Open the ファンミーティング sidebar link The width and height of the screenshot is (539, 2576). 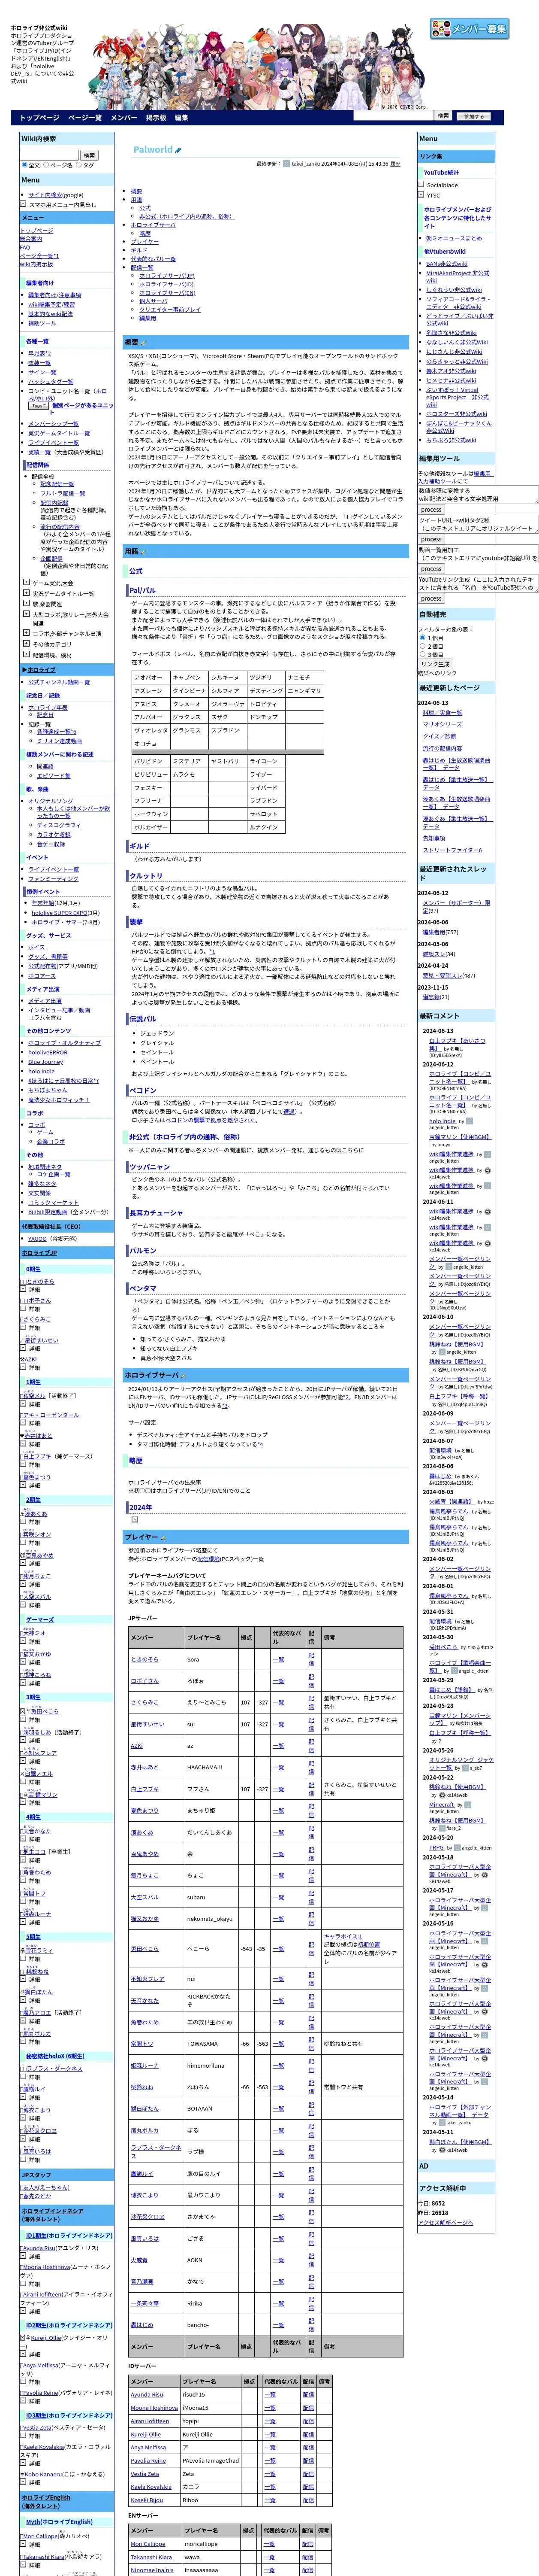pos(53,879)
